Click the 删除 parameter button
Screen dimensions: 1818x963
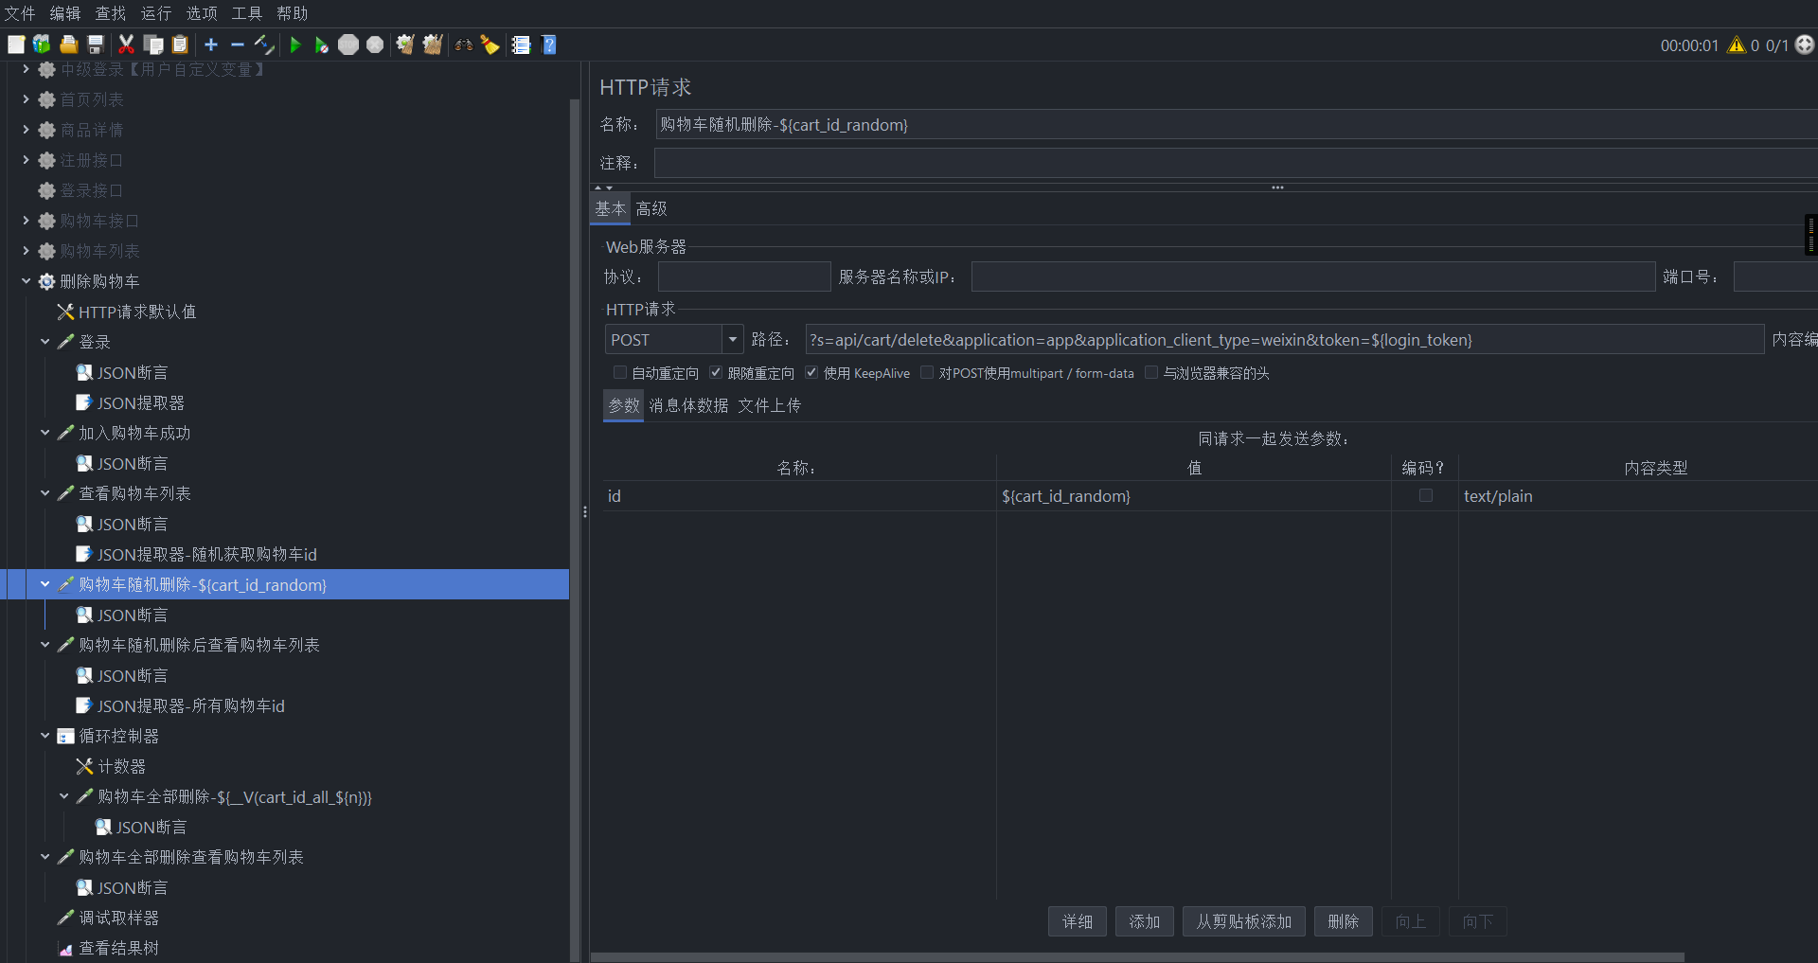coord(1344,921)
